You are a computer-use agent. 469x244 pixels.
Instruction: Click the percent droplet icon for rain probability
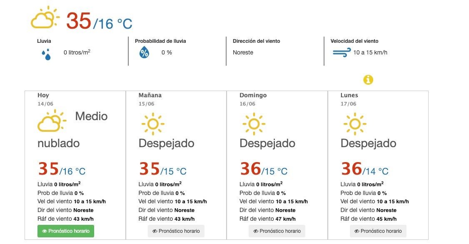pos(144,52)
